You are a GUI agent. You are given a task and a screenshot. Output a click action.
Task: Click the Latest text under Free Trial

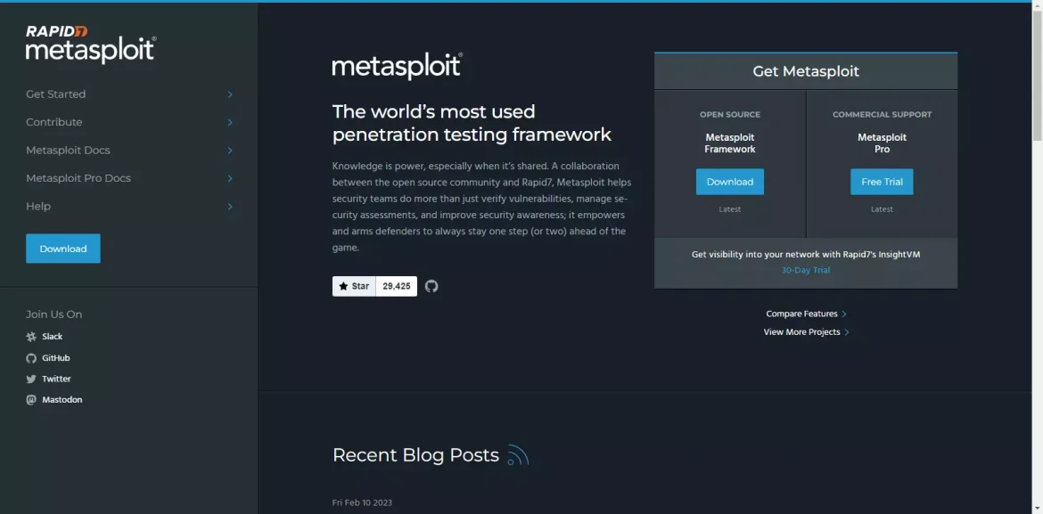click(x=882, y=209)
